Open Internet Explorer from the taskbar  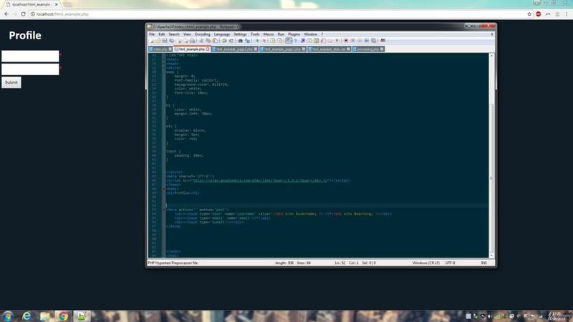(27, 316)
